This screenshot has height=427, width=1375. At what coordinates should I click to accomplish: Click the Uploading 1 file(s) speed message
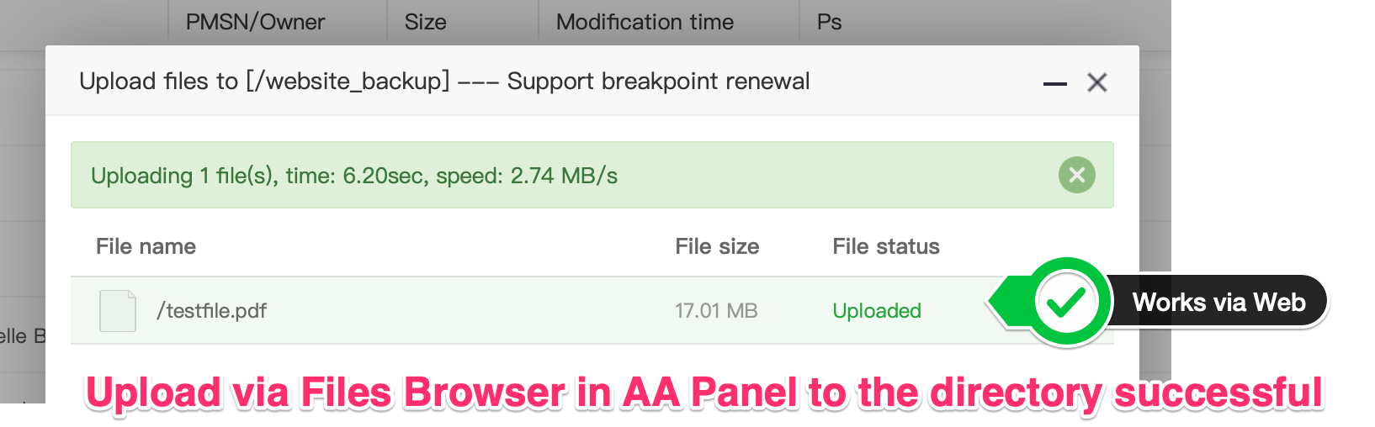pos(354,176)
